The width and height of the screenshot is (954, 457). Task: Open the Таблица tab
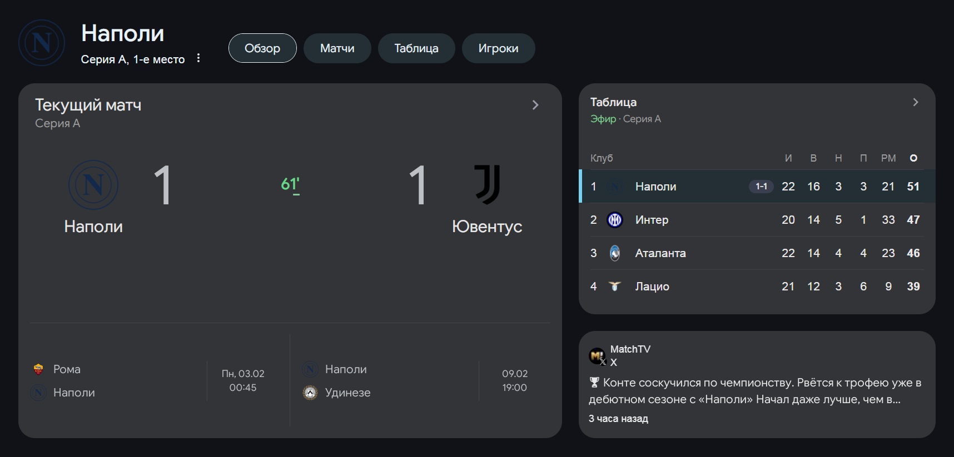(416, 48)
